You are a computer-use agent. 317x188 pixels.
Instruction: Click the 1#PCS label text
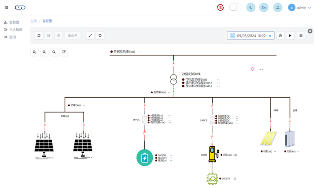click(136, 120)
